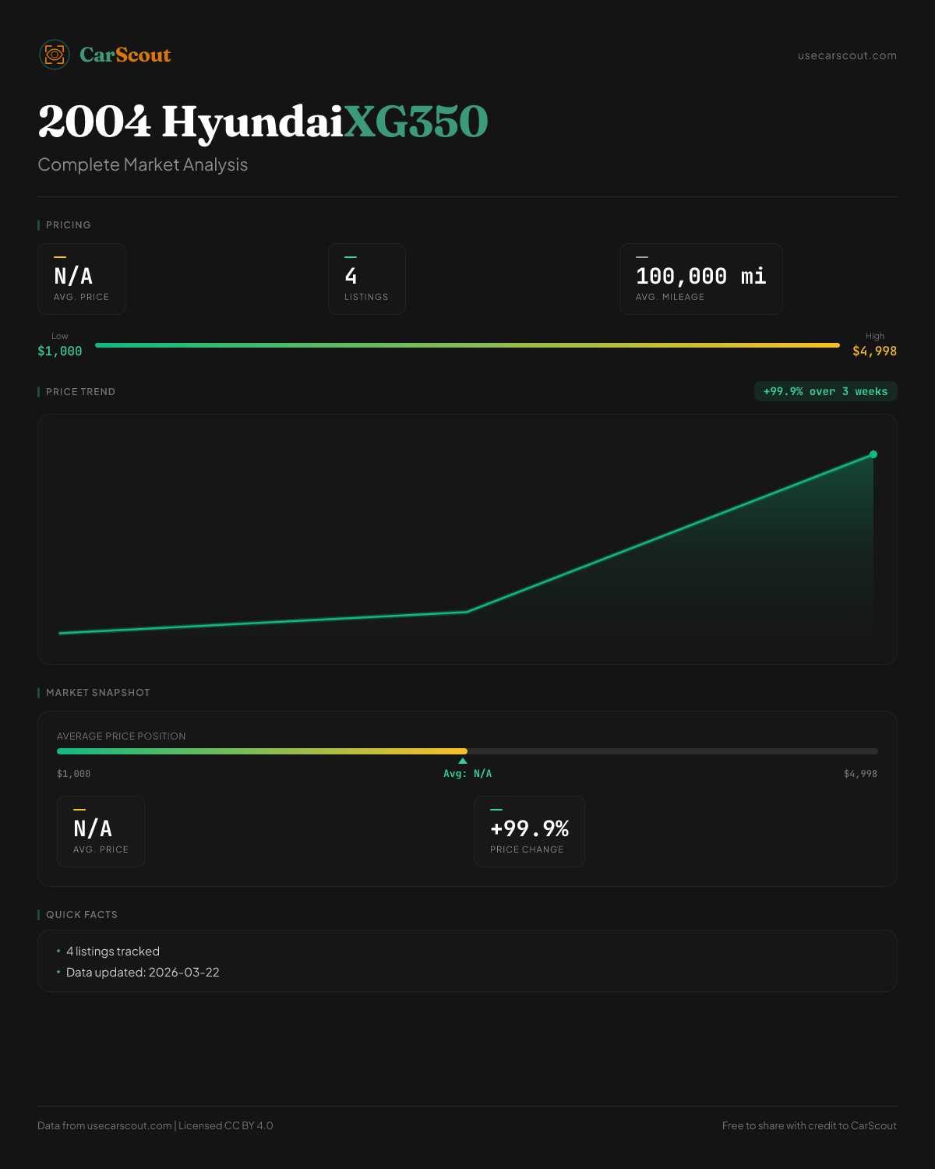Click the low-to-high price range bar
935x1169 pixels.
[x=467, y=344]
